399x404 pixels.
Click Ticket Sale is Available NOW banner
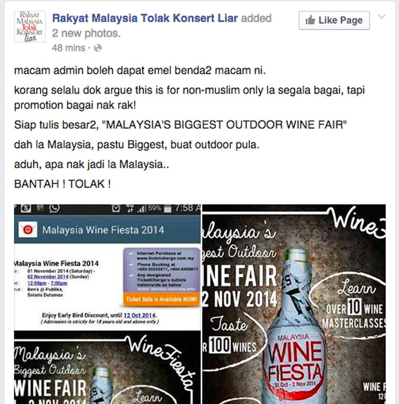161,299
